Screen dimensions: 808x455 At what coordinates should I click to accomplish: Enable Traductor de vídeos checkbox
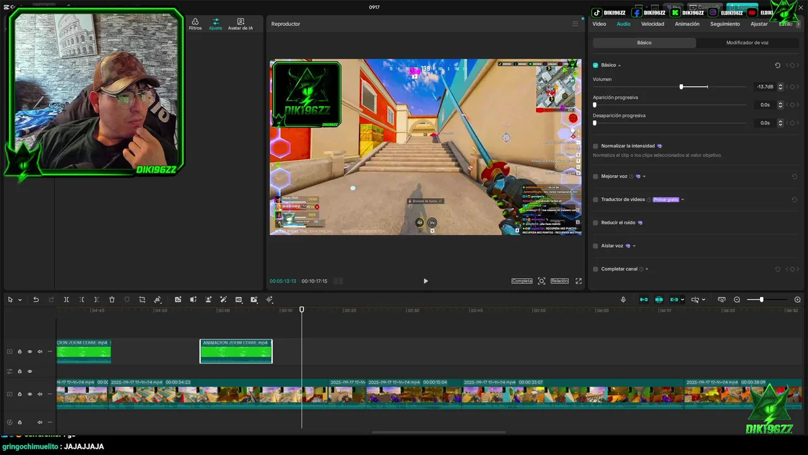click(595, 200)
